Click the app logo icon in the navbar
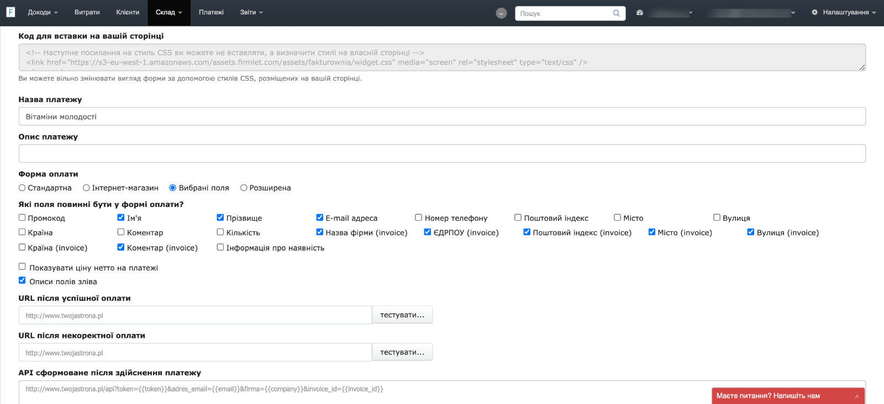Viewport: 884px width, 404px height. 10,12
